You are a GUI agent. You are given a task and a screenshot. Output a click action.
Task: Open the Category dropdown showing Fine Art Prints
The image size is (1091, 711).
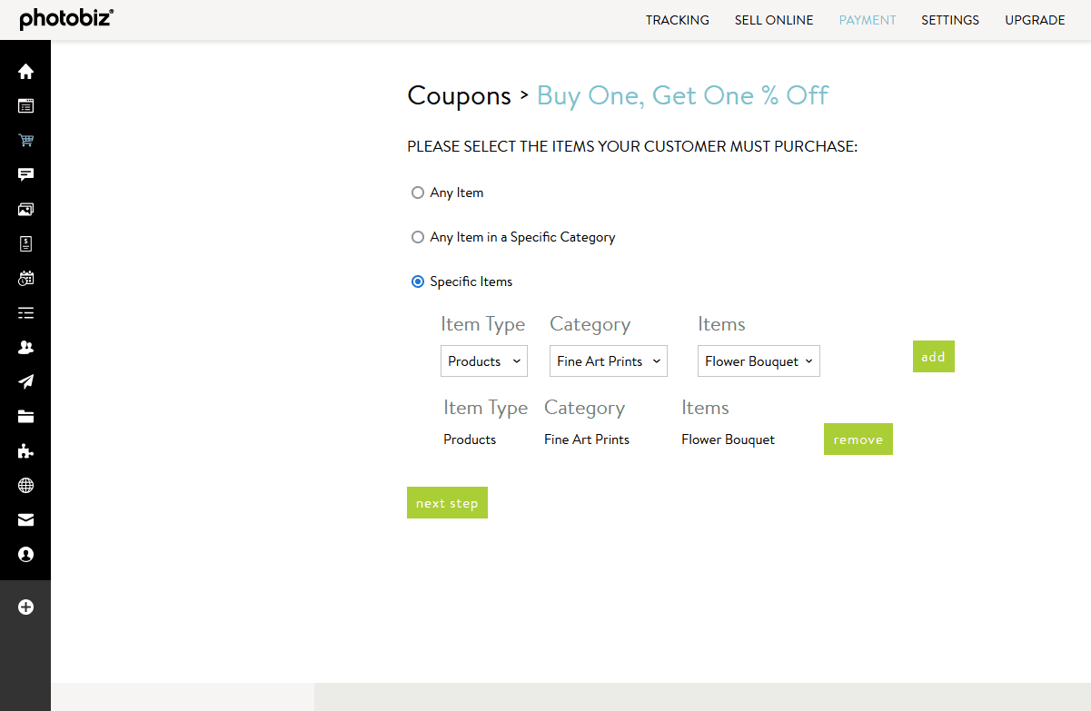tap(608, 360)
